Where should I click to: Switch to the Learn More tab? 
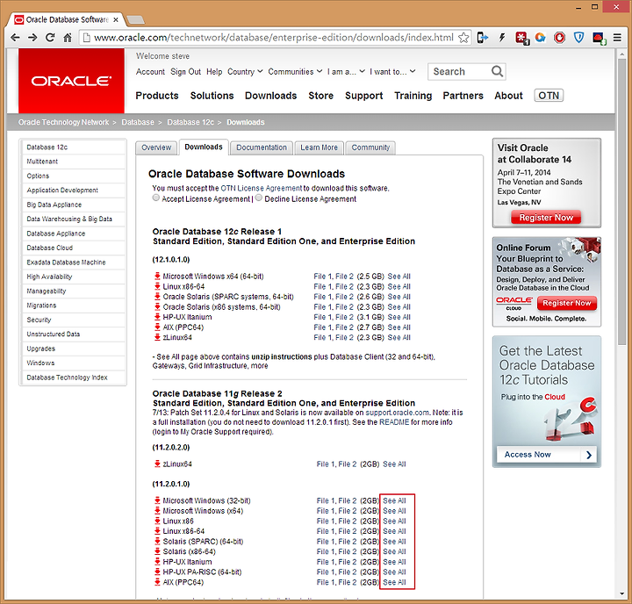[319, 147]
